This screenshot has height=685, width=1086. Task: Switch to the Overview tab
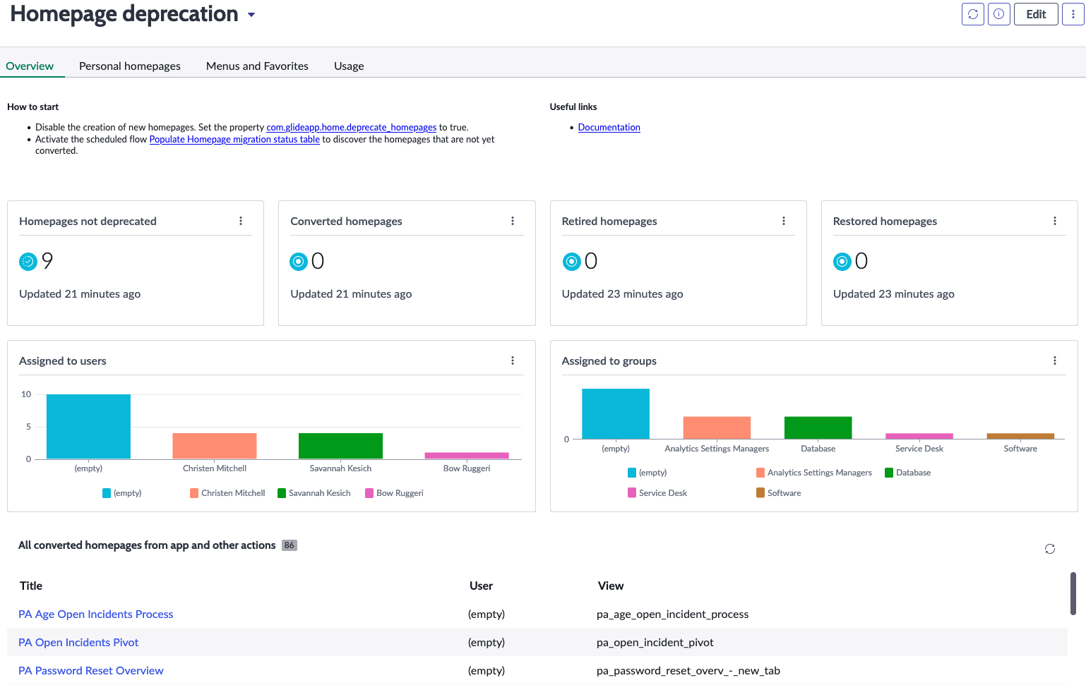tap(30, 66)
